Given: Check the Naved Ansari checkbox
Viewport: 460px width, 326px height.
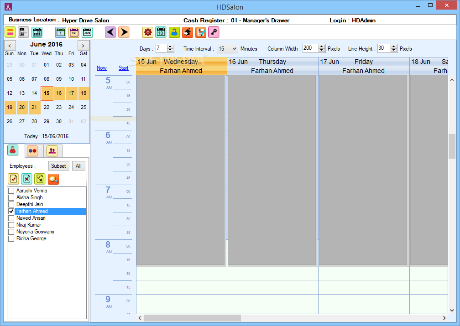Looking at the screenshot, I should coord(11,218).
